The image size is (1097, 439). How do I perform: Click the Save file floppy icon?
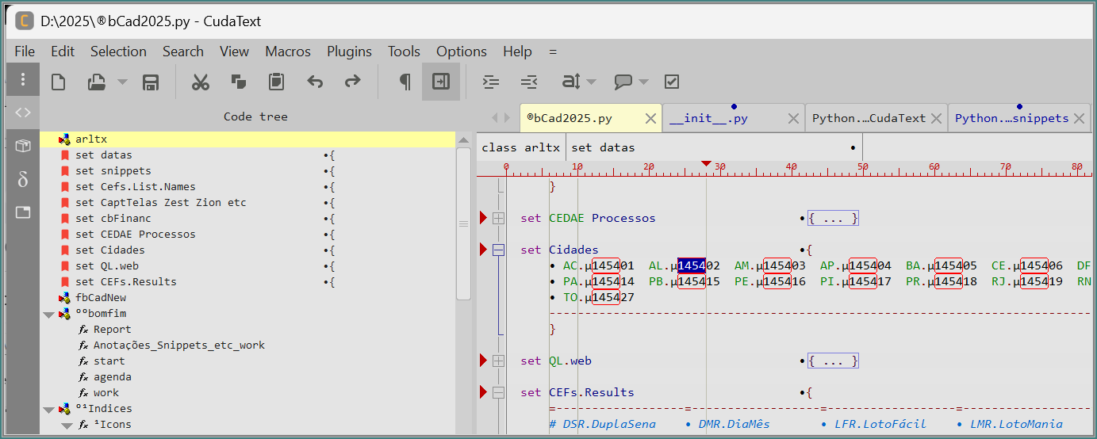coord(151,82)
